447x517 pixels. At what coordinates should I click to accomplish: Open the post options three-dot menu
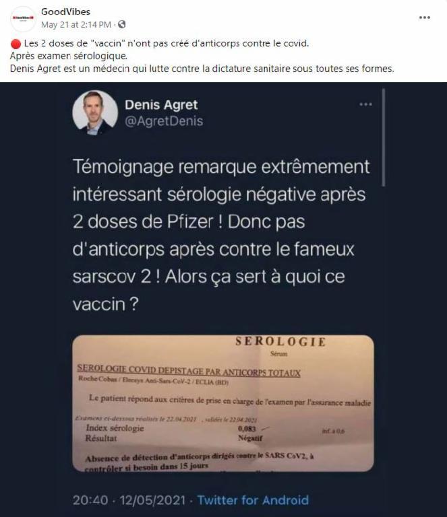(x=425, y=18)
